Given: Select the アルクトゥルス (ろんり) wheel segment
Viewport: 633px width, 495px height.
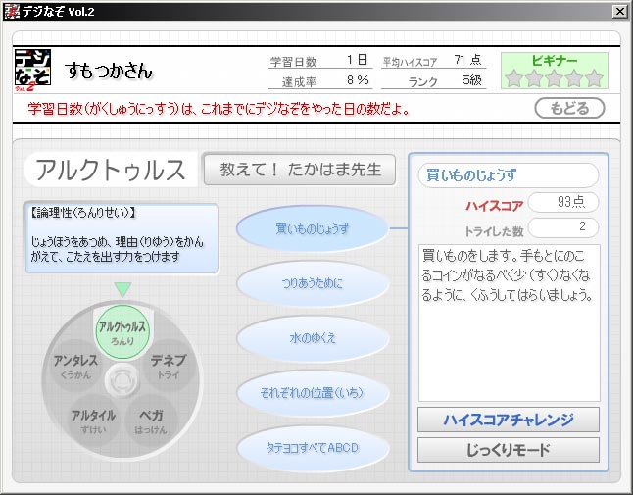Looking at the screenshot, I should 122,331.
